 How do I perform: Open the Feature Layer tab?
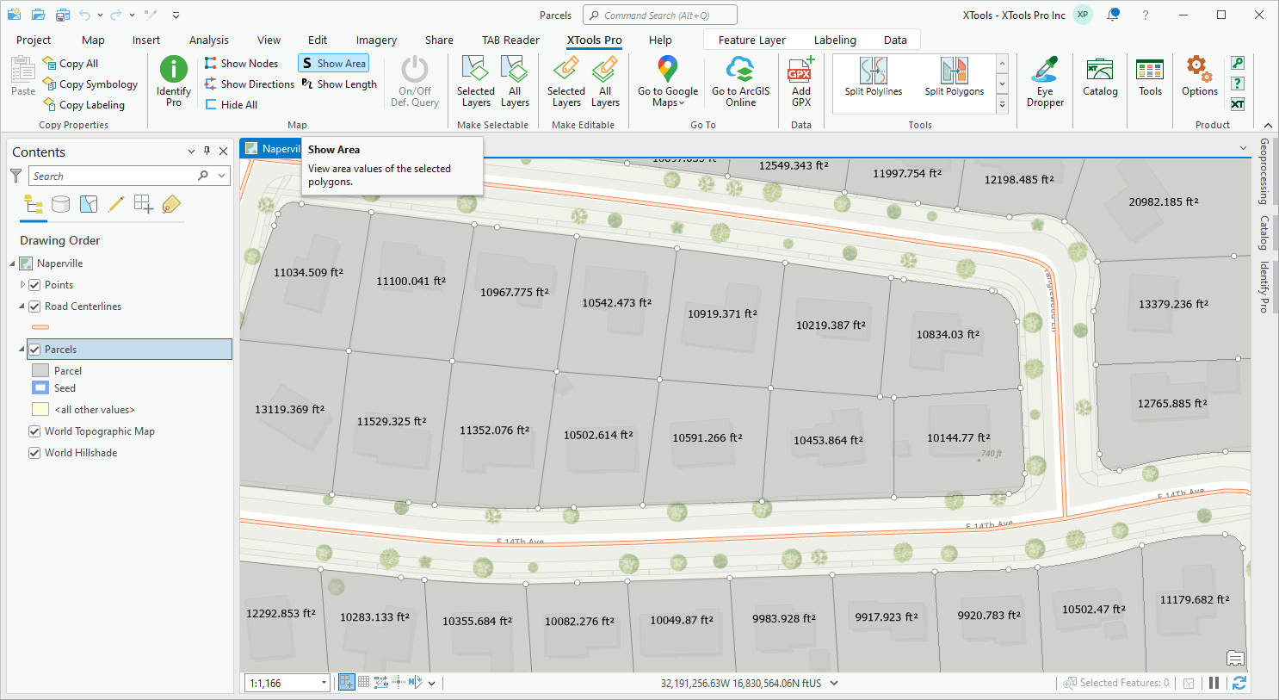751,40
